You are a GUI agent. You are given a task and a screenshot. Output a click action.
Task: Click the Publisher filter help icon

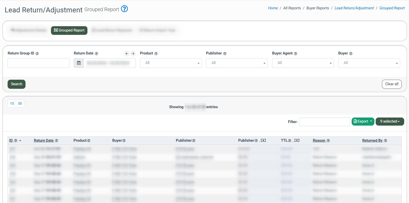tap(225, 54)
